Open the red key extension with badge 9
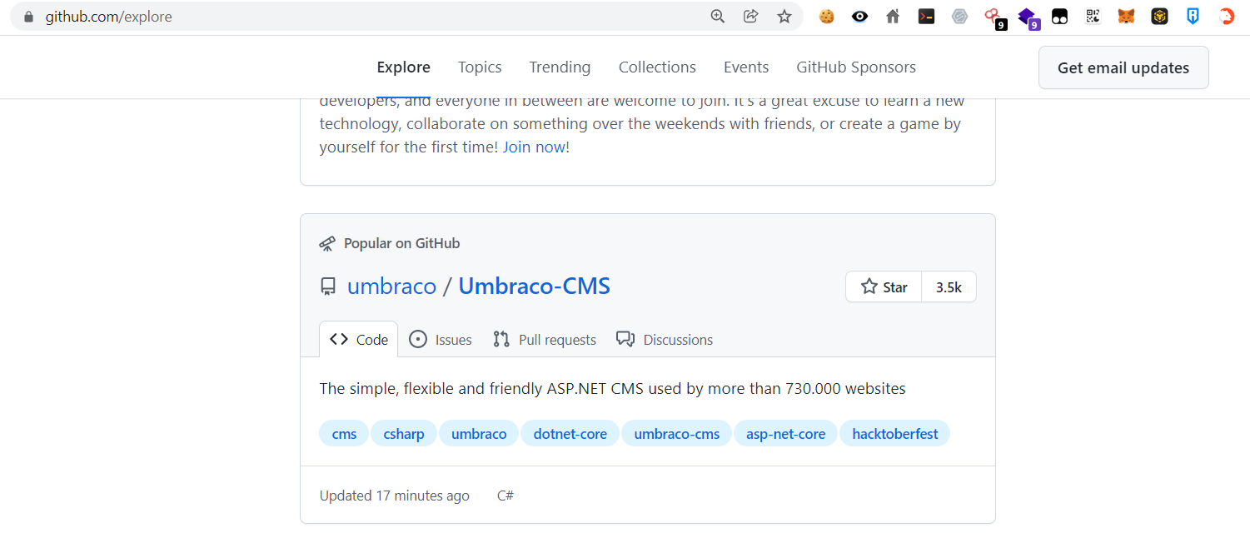 click(x=994, y=17)
